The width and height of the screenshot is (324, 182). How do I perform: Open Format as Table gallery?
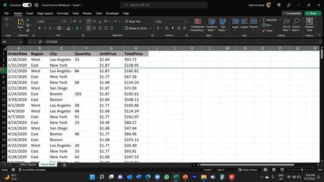point(212,25)
